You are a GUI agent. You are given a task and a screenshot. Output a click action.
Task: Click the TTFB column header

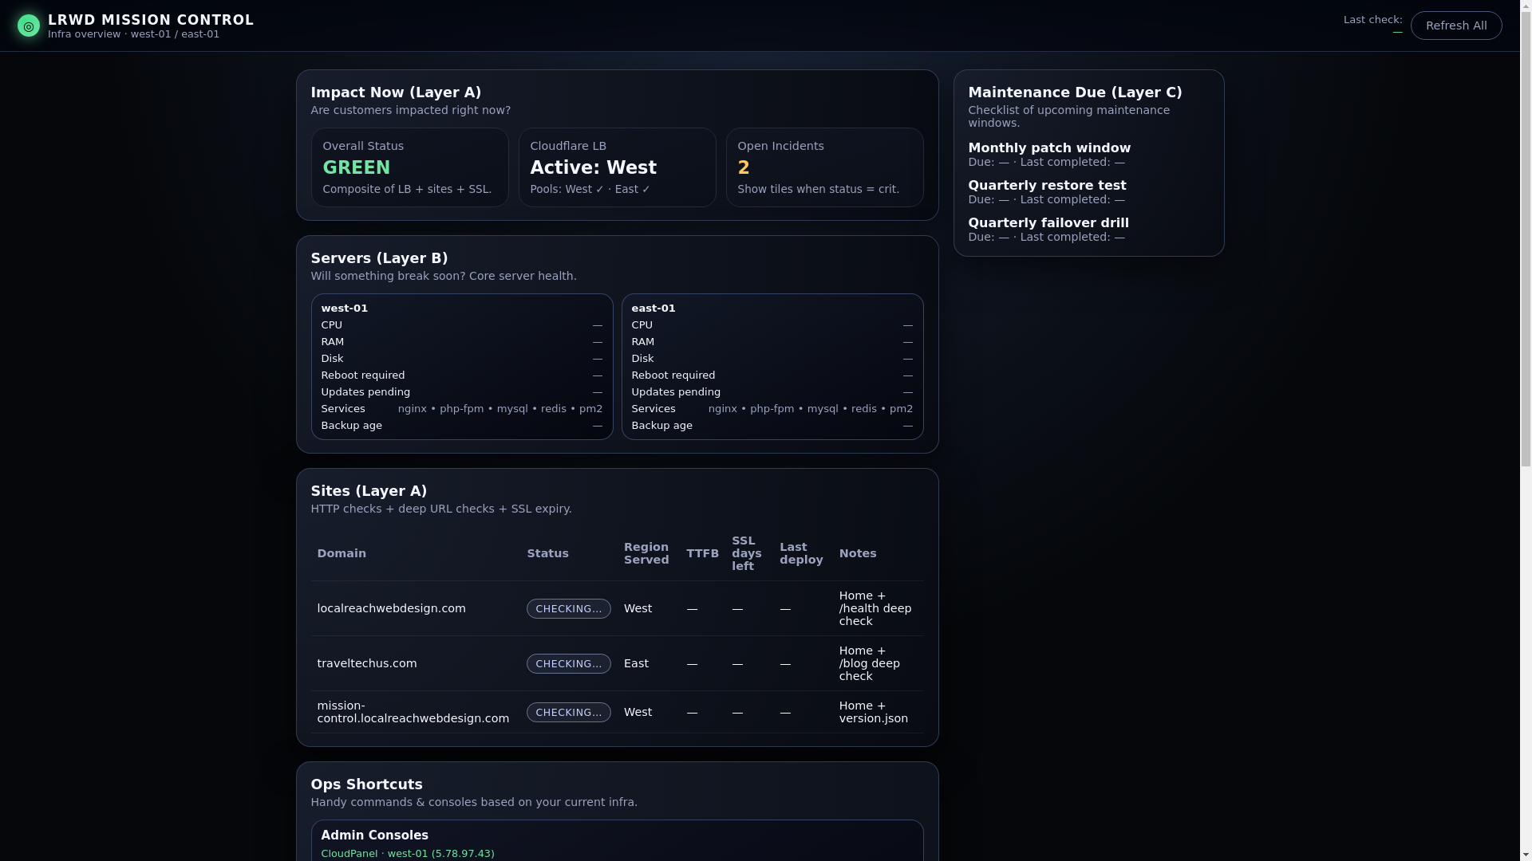click(702, 553)
